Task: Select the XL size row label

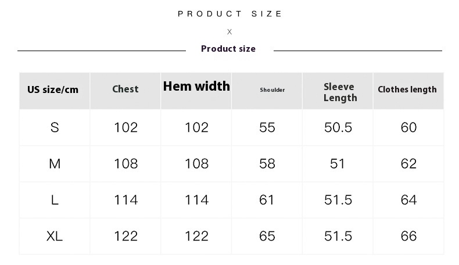Action: tap(55, 236)
